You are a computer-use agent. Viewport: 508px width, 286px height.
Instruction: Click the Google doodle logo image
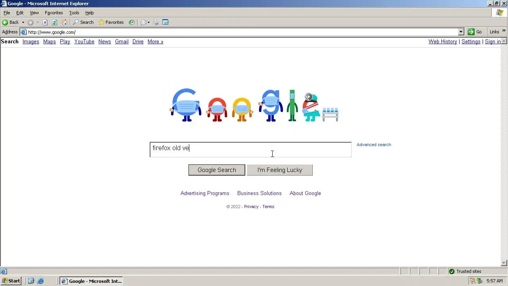point(254,105)
